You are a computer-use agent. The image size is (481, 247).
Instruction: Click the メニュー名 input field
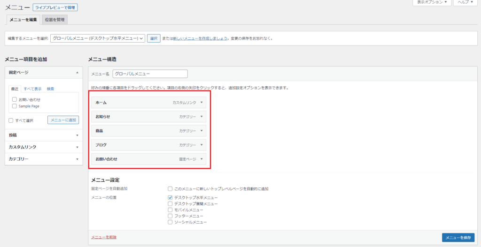(150, 74)
